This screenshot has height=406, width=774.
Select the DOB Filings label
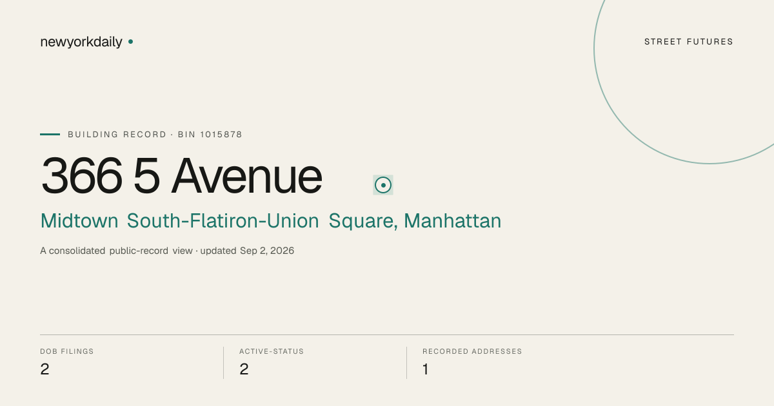[x=67, y=352]
